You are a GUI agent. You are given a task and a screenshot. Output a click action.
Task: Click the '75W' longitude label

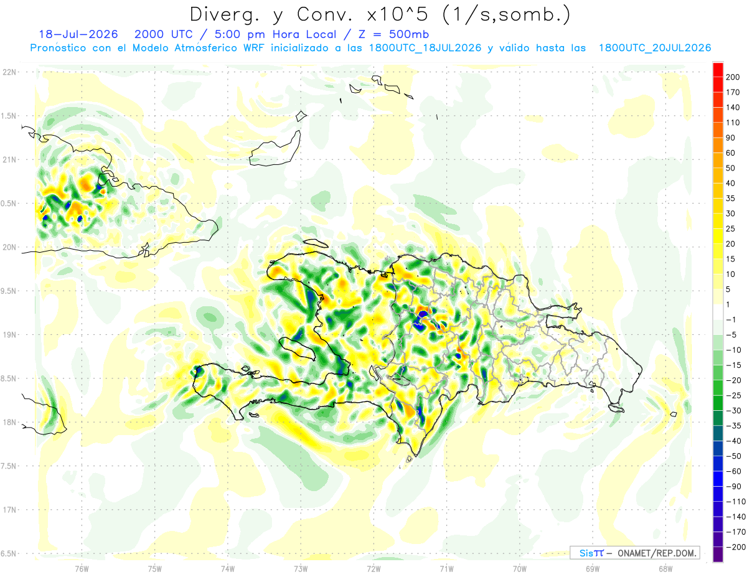point(155,569)
